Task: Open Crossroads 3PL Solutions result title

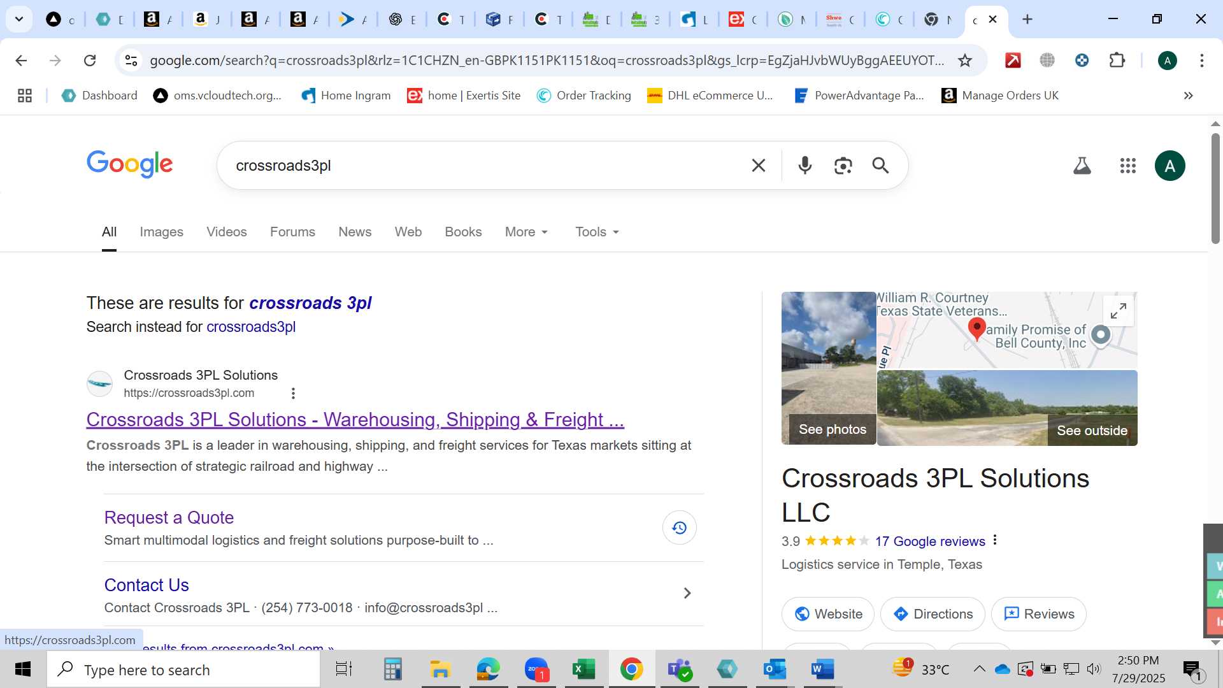Action: pyautogui.click(x=355, y=420)
